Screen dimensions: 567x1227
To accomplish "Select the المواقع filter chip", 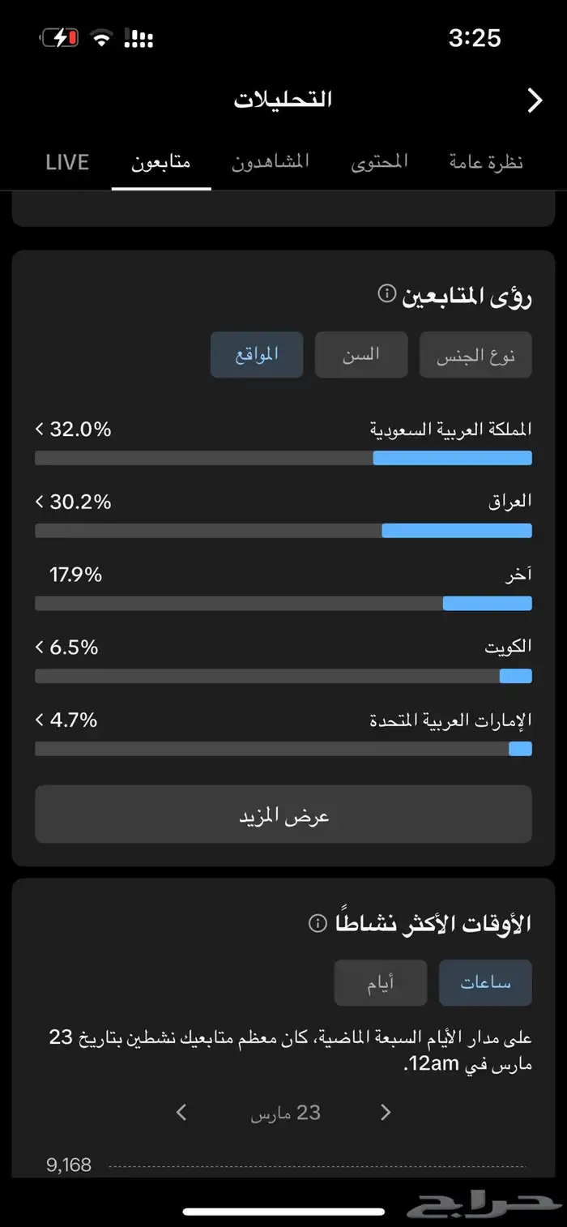I will (257, 355).
